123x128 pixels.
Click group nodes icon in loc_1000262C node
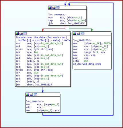click(58, 8)
